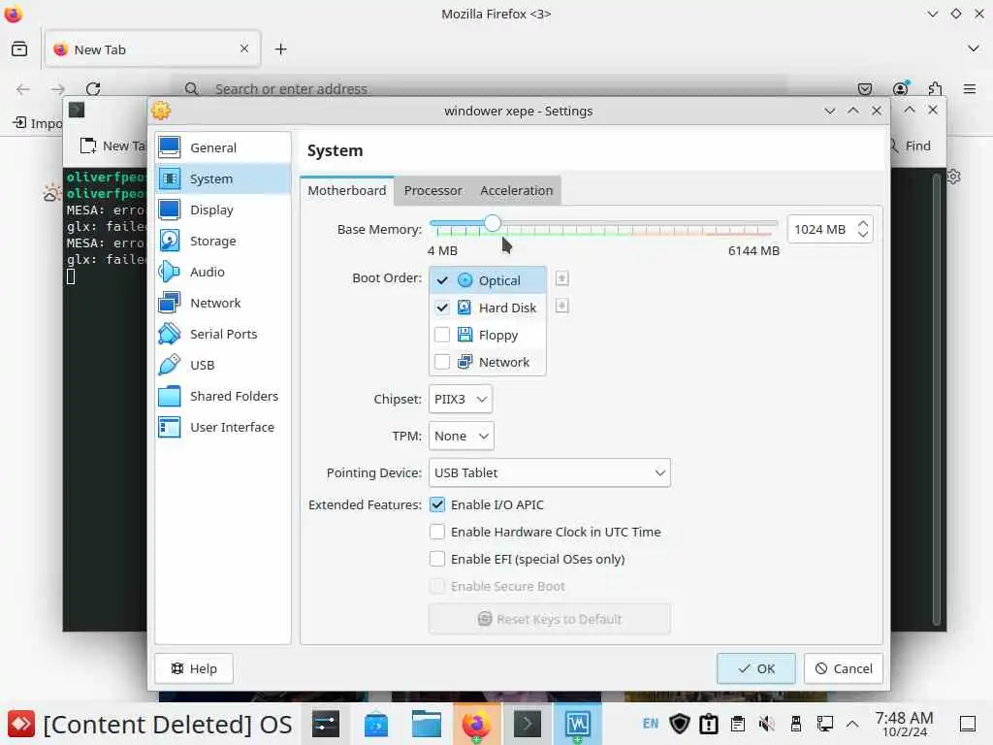Switch to the Processor tab
This screenshot has width=993, height=745.
coord(433,190)
